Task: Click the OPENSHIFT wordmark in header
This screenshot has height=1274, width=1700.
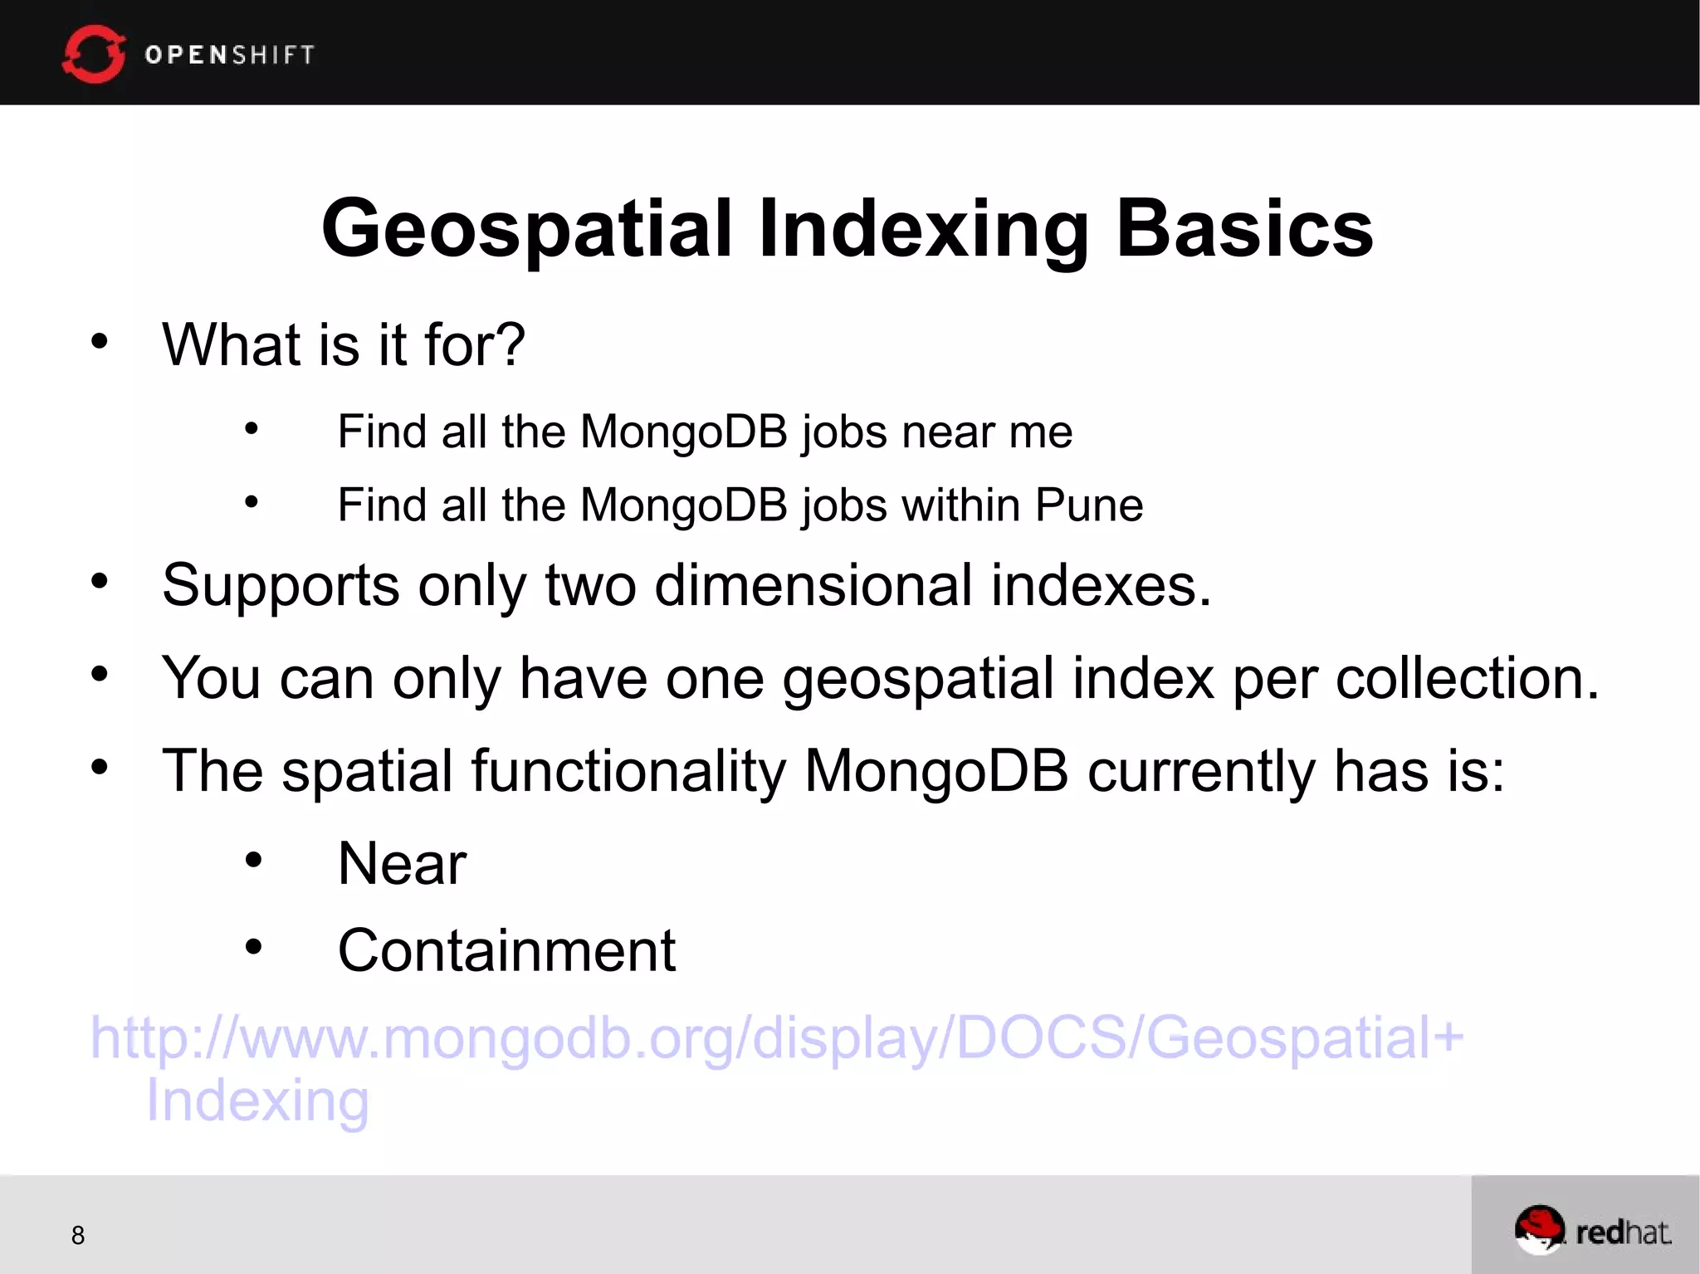Action: point(230,55)
